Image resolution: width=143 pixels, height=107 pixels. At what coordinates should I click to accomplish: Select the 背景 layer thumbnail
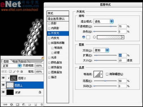pyautogui.click(x=10, y=92)
